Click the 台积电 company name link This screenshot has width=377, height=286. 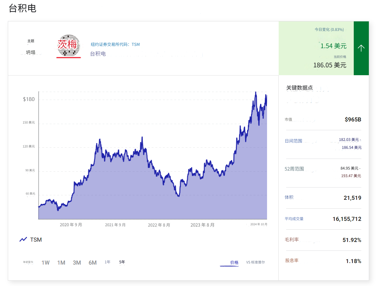(98, 54)
